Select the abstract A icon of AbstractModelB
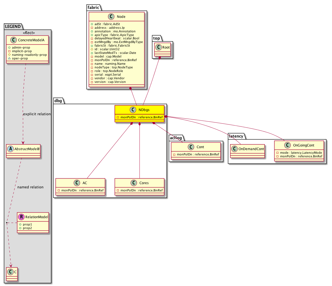Viewport: 332px width, 286px height. pos(10,149)
